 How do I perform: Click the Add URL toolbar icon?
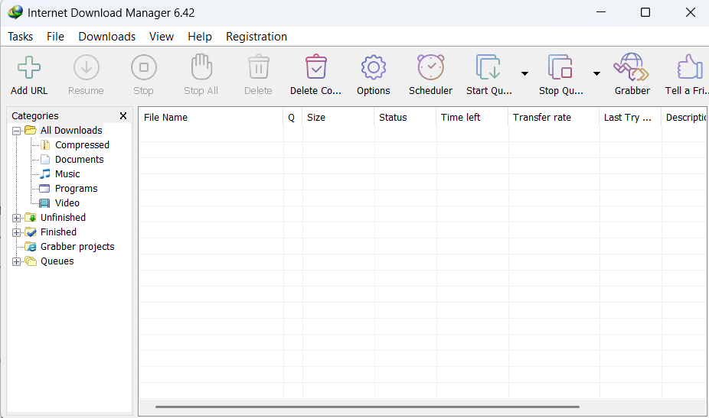[29, 69]
